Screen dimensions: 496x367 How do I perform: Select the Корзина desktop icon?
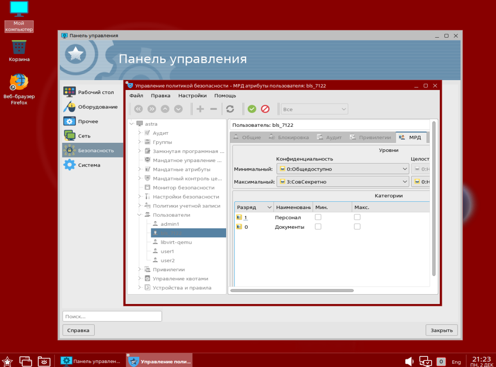click(x=19, y=50)
